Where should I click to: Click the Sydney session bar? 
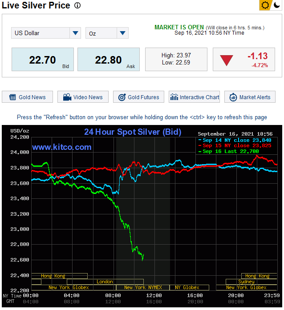click(x=251, y=282)
